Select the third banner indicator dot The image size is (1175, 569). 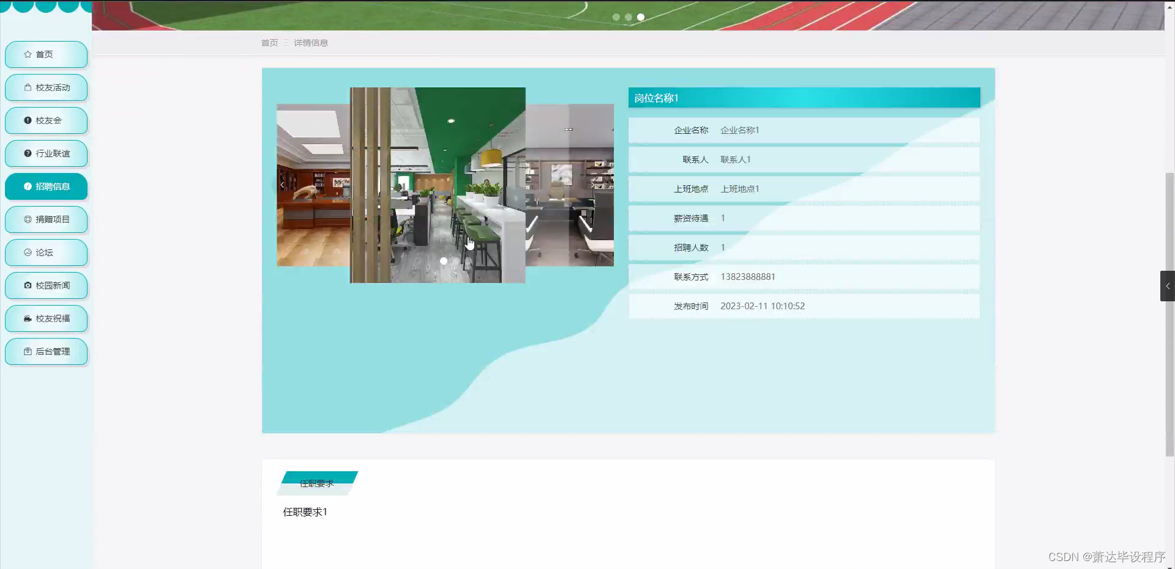(641, 17)
